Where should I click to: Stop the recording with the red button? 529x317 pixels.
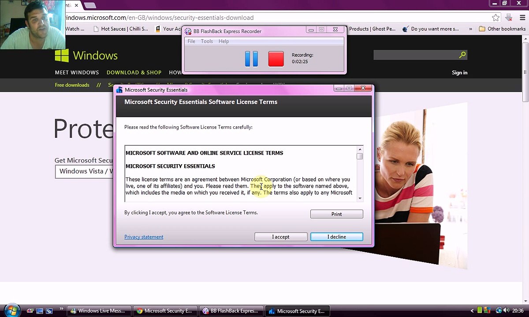[x=276, y=59]
